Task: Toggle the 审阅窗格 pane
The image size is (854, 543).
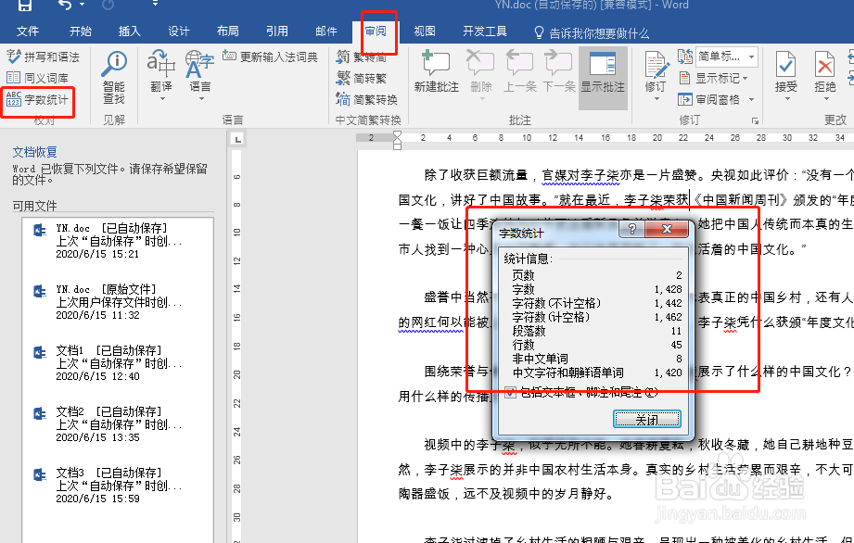Action: [709, 99]
